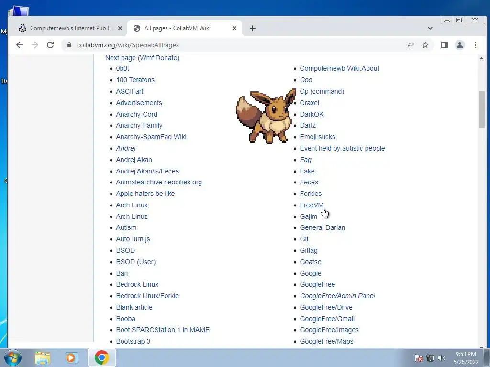490x367 pixels.
Task: Open the Cp (command) link
Action: (x=322, y=91)
